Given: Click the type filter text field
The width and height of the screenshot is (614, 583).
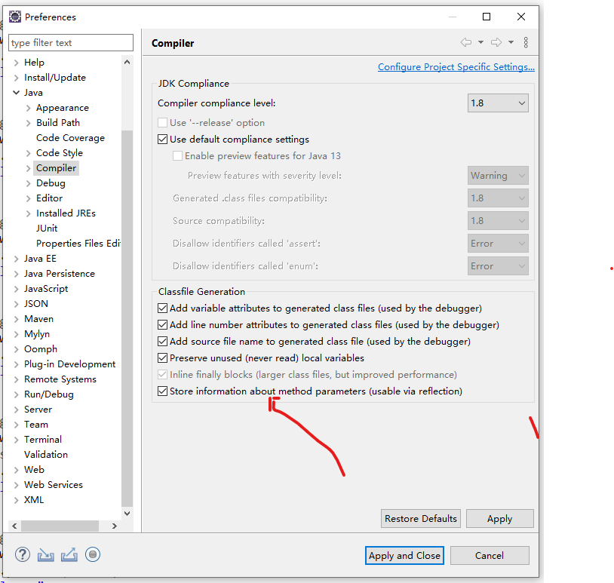Looking at the screenshot, I should (x=71, y=43).
